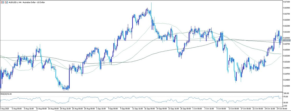
Task: Click the RSI 70.00 level label
Action: 286,97
